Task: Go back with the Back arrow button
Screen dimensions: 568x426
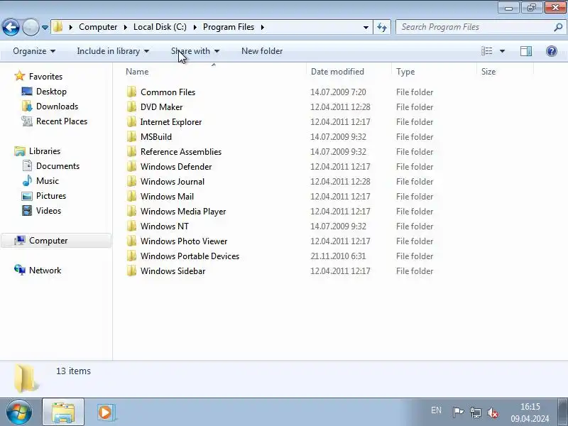Action: [11, 27]
